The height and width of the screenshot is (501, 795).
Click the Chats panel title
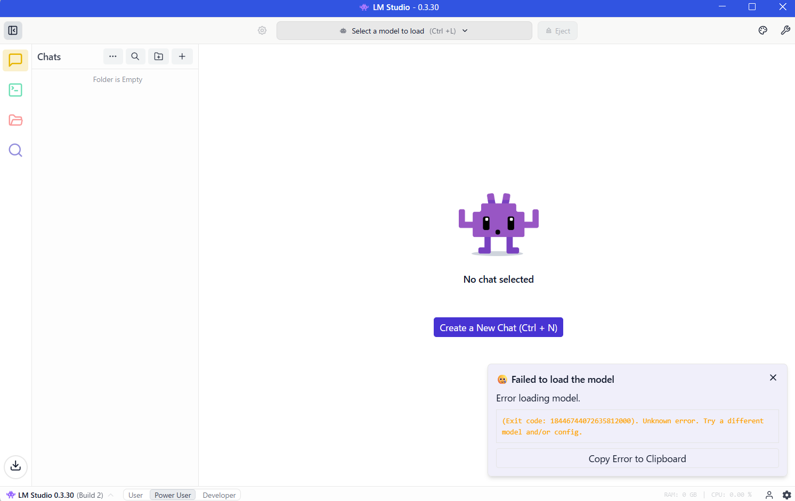pos(49,57)
